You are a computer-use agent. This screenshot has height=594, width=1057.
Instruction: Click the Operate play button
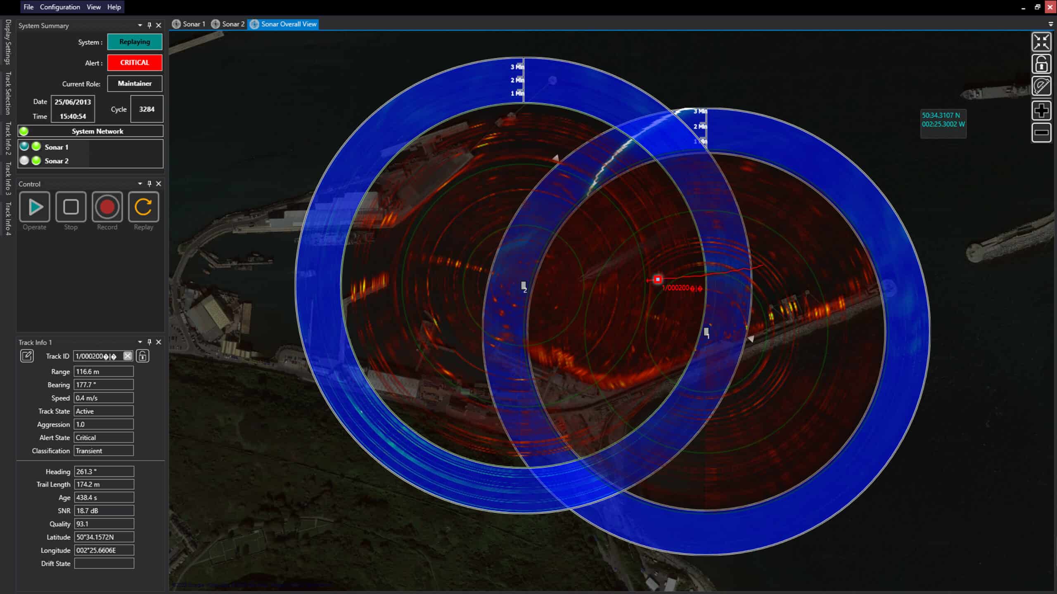pyautogui.click(x=35, y=207)
